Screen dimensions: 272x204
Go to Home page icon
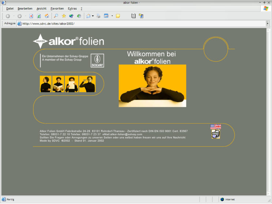point(47,16)
